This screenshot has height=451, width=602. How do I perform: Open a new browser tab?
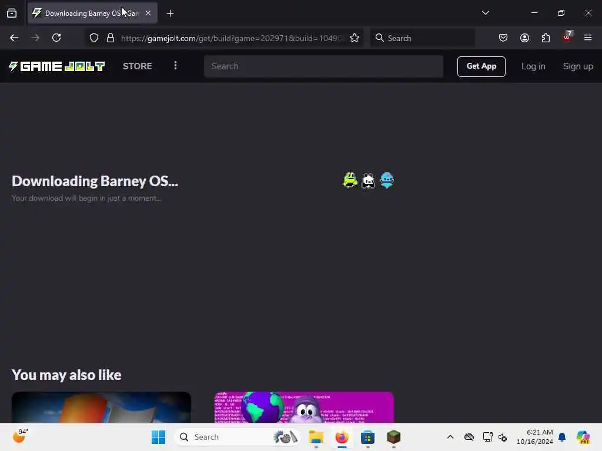click(x=170, y=14)
